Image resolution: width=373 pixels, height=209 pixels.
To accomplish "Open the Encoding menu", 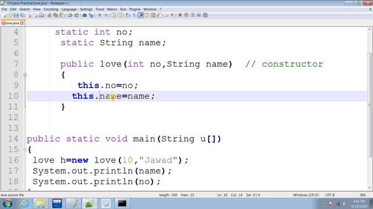I will (51, 9).
